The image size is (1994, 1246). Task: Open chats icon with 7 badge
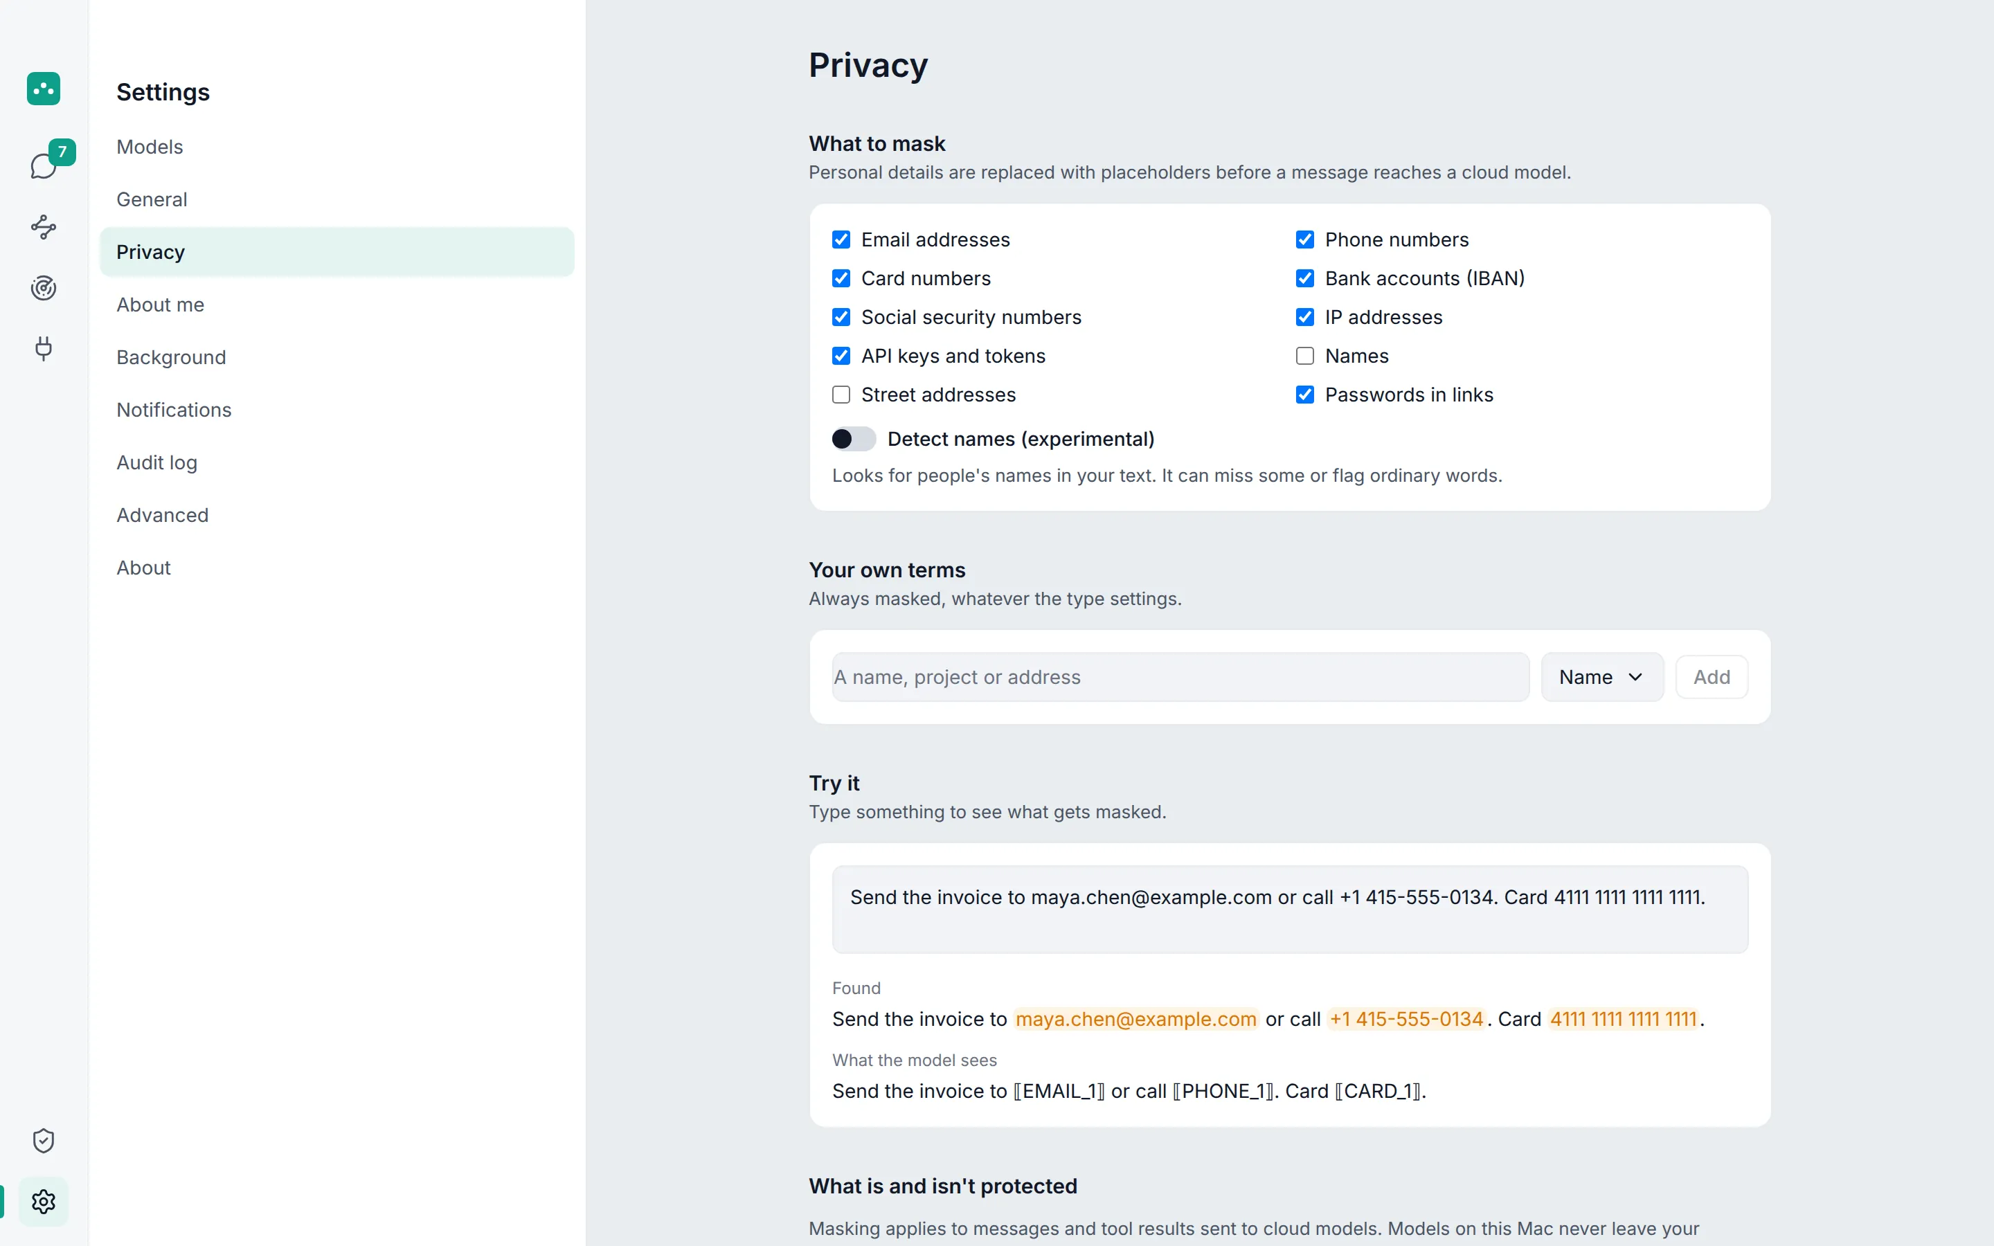pyautogui.click(x=44, y=165)
